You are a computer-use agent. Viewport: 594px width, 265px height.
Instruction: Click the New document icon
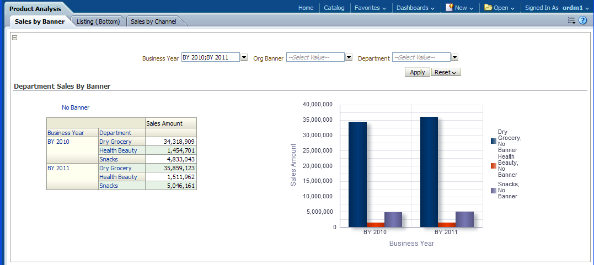point(449,8)
